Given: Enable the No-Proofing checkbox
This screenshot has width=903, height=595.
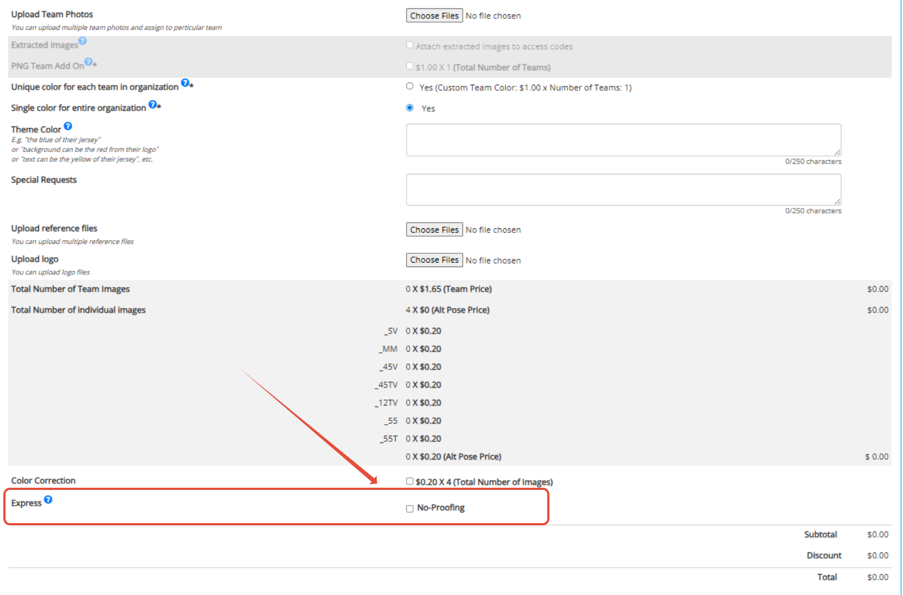Looking at the screenshot, I should (x=410, y=509).
